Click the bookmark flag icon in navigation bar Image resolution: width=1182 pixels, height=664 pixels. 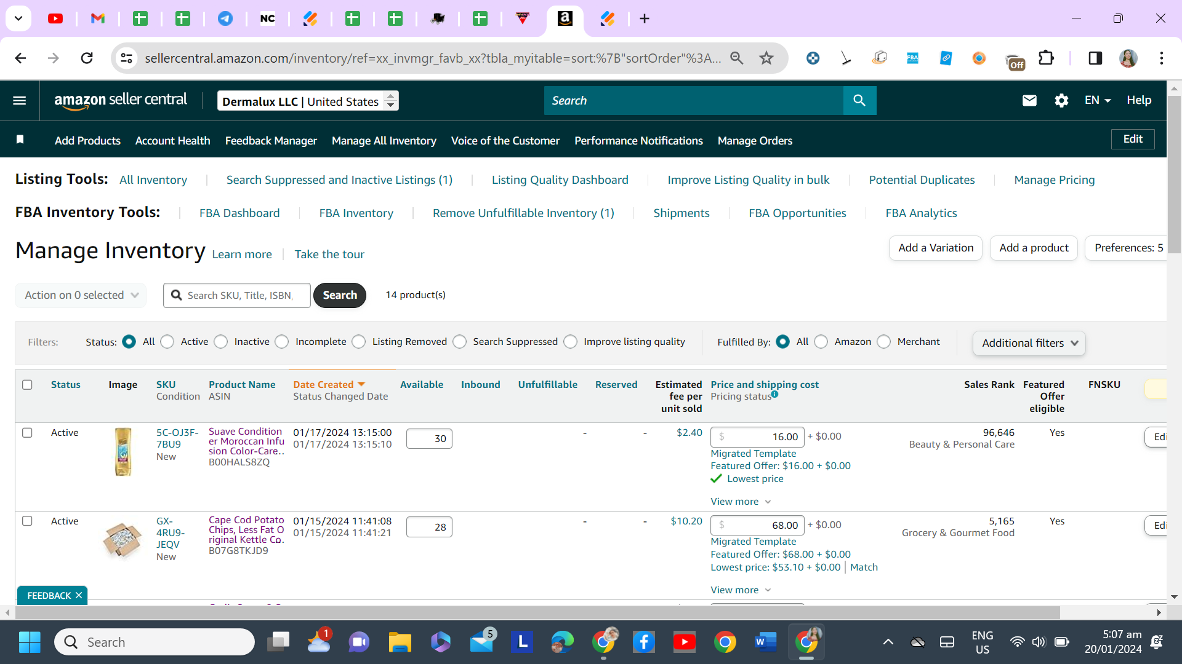click(20, 140)
